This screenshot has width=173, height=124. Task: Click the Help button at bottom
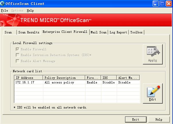159,119
